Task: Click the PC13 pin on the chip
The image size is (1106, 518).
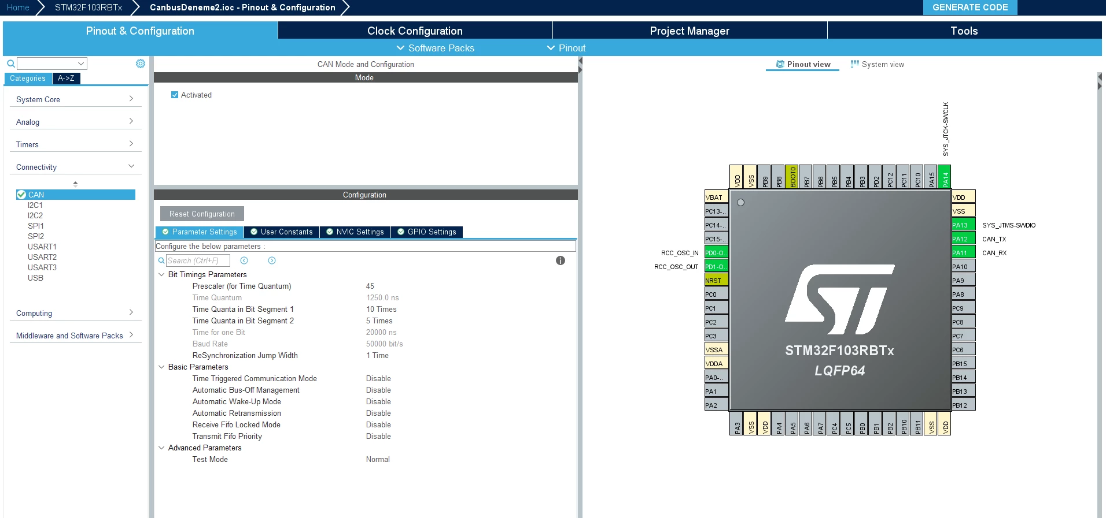Action: click(716, 211)
